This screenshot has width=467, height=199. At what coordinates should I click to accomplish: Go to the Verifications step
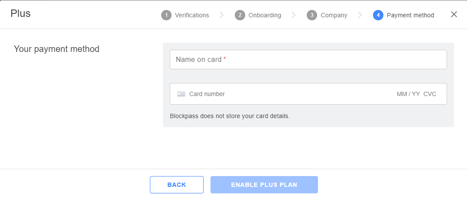[192, 15]
